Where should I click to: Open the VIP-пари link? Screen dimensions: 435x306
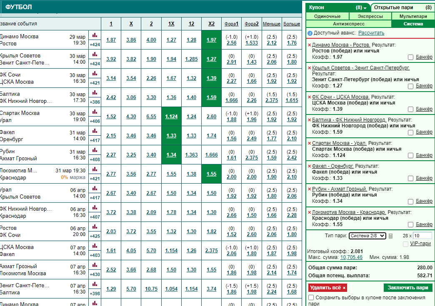(420, 244)
